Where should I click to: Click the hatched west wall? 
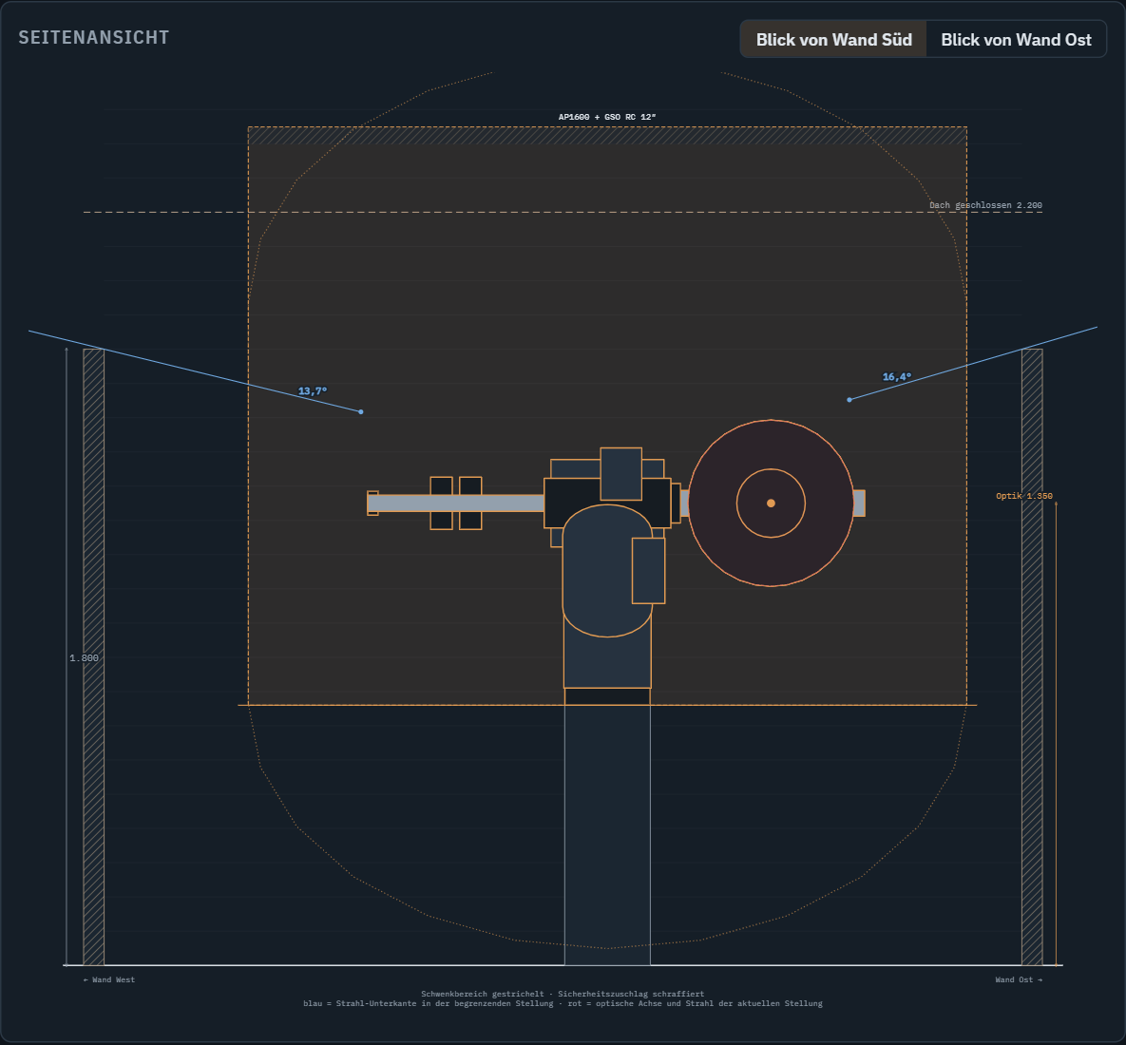click(93, 656)
